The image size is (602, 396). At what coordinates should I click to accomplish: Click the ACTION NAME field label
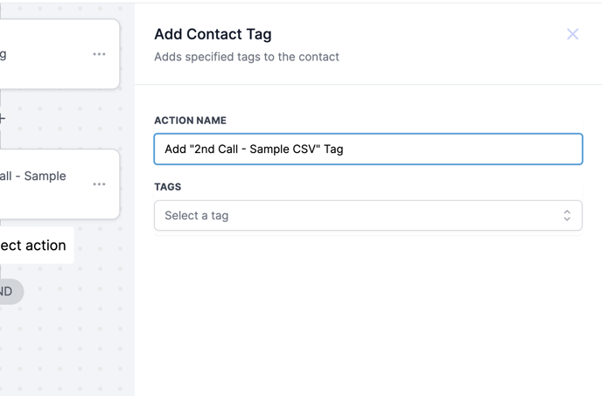pyautogui.click(x=190, y=121)
